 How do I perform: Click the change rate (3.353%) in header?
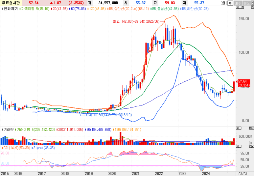point(76,3)
